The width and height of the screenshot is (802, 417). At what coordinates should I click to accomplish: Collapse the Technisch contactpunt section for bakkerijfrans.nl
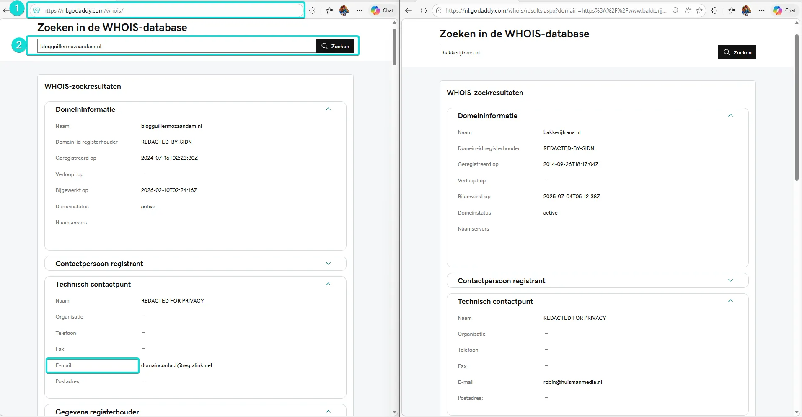tap(730, 301)
